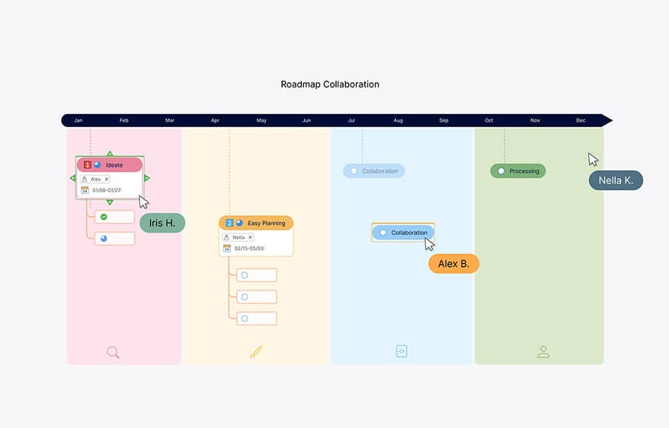Image resolution: width=669 pixels, height=428 pixels.
Task: Click the green up arrow above Ideate
Action: point(110,154)
